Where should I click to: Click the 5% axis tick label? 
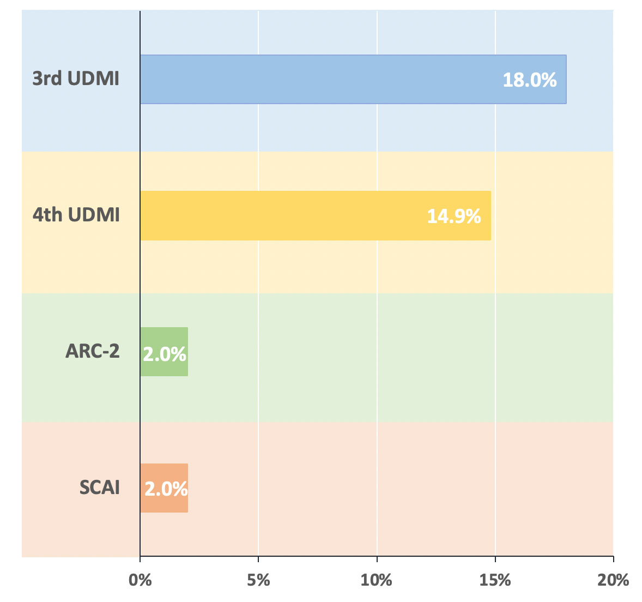tap(258, 580)
